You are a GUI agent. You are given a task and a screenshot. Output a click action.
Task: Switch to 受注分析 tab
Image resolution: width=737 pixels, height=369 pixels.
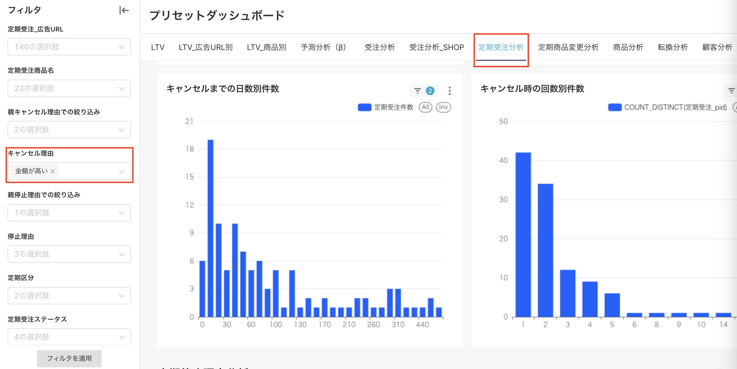(x=380, y=47)
